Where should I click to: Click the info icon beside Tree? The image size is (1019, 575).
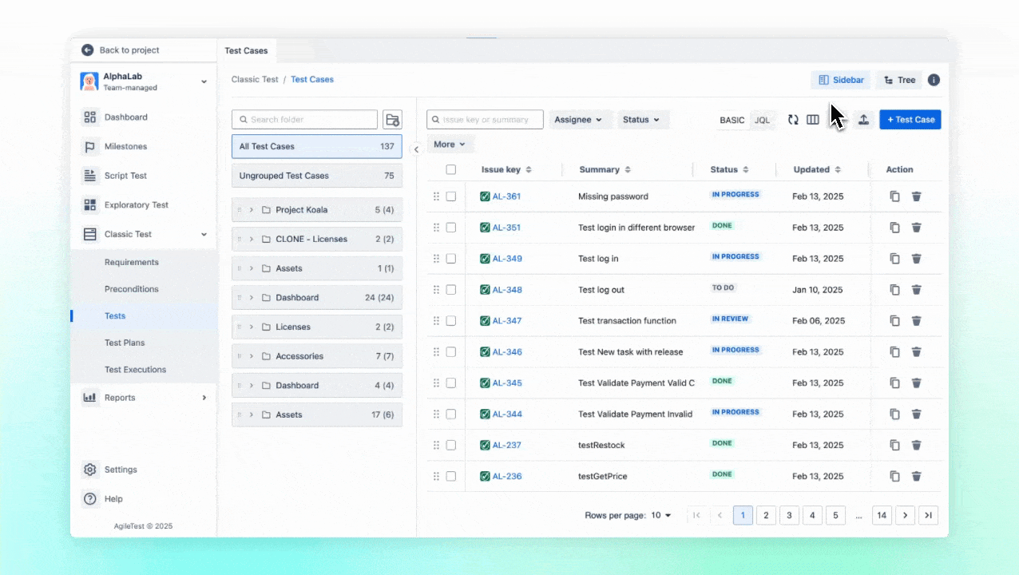tap(934, 80)
